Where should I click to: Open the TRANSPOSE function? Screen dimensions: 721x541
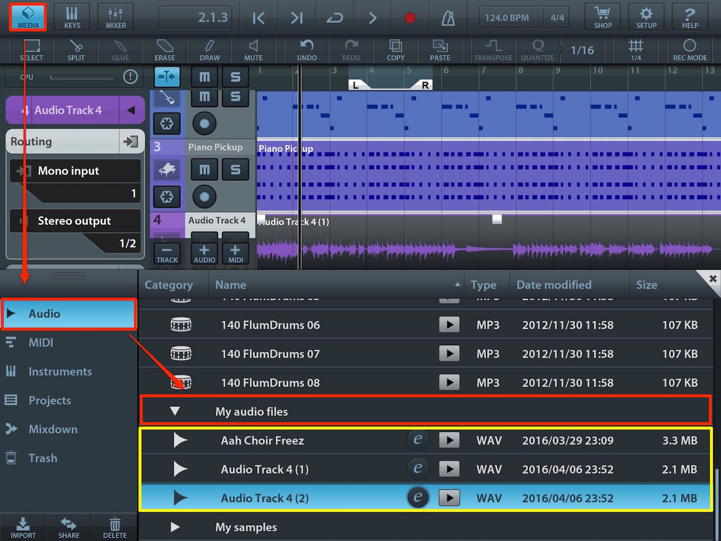coord(493,50)
